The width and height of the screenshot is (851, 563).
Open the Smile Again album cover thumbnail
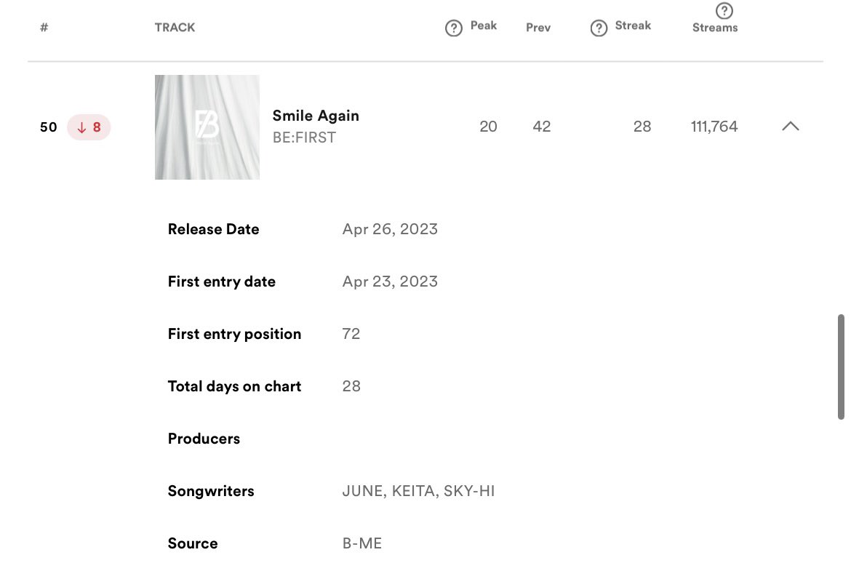[207, 127]
